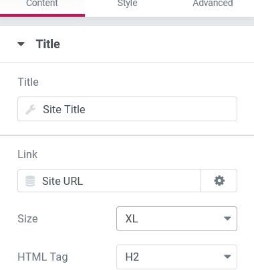Click the database icon in Link field

pos(30,181)
